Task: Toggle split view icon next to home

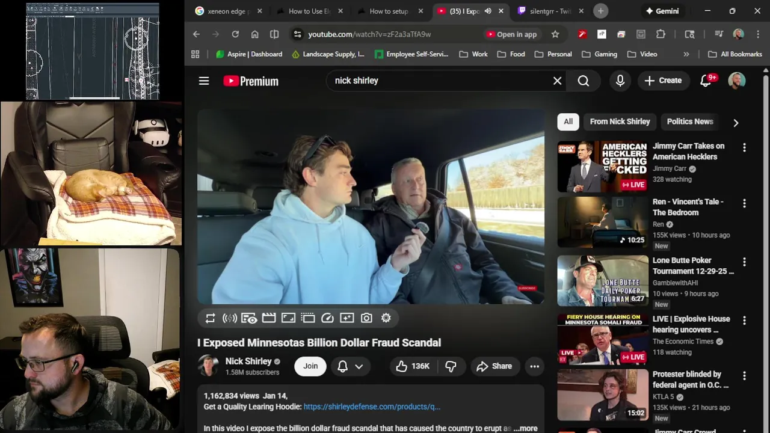Action: (274, 34)
